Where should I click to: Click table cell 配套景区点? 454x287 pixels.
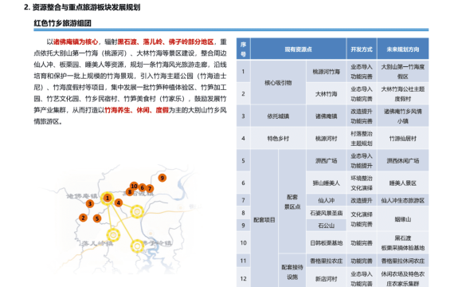[x=292, y=202]
